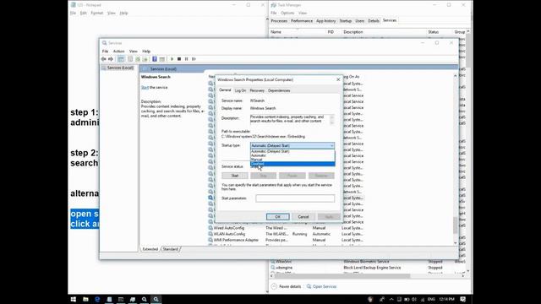Switch to Recovery tab
Screen dimensions: 541x304
coord(257,90)
